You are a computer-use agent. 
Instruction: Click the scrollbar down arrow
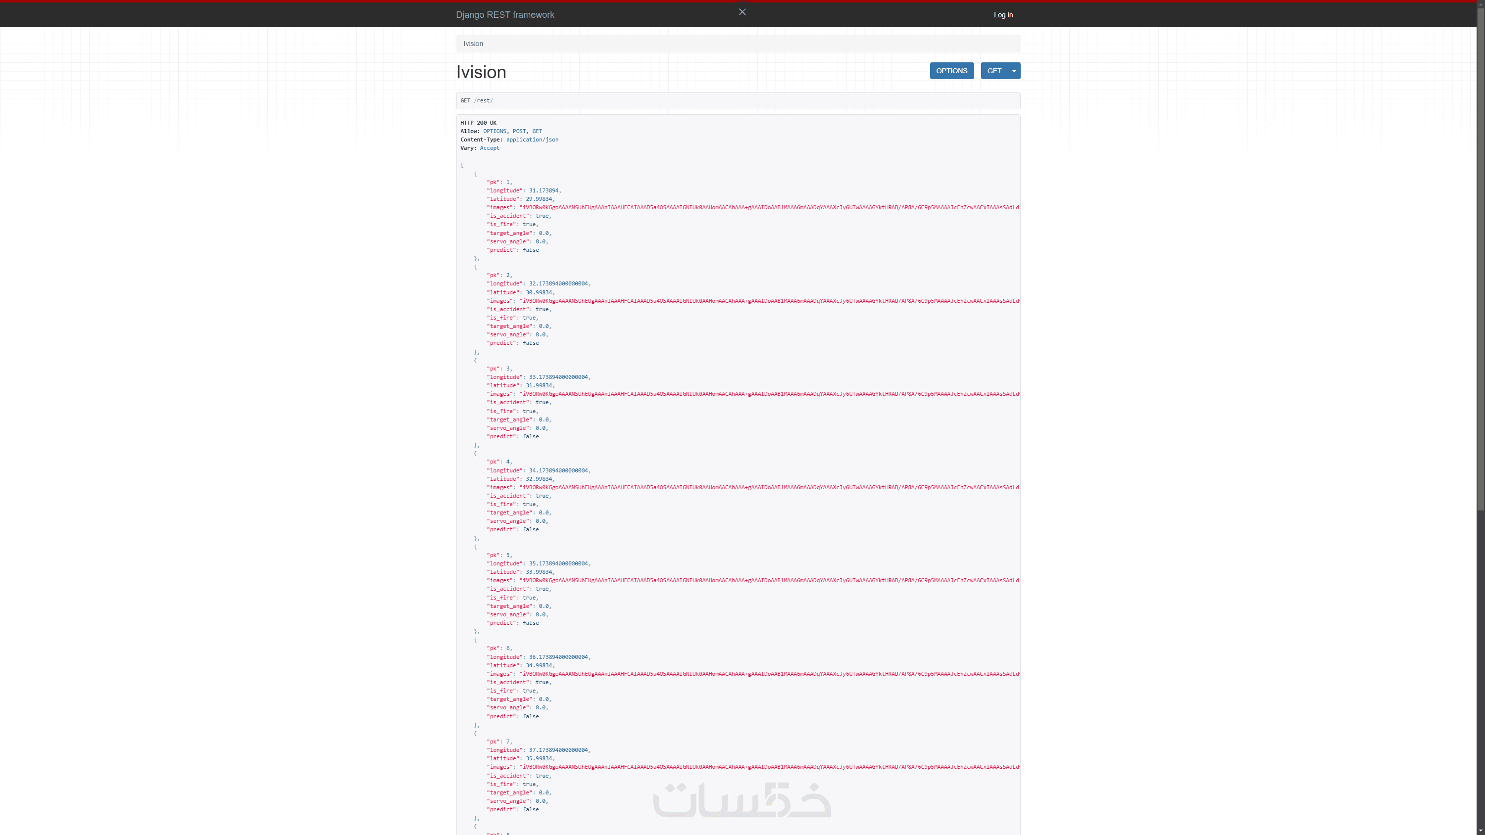(1480, 831)
